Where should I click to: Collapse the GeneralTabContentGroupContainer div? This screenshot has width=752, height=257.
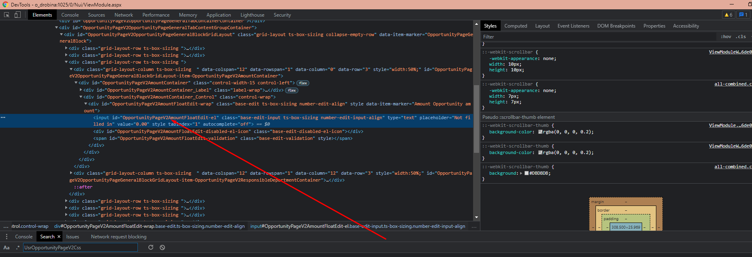coord(57,28)
